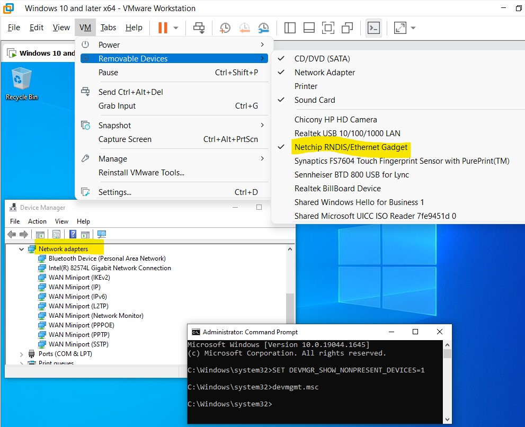525x427 pixels.
Task: Open the dropdown arrow beside the pause button
Action: tap(176, 28)
